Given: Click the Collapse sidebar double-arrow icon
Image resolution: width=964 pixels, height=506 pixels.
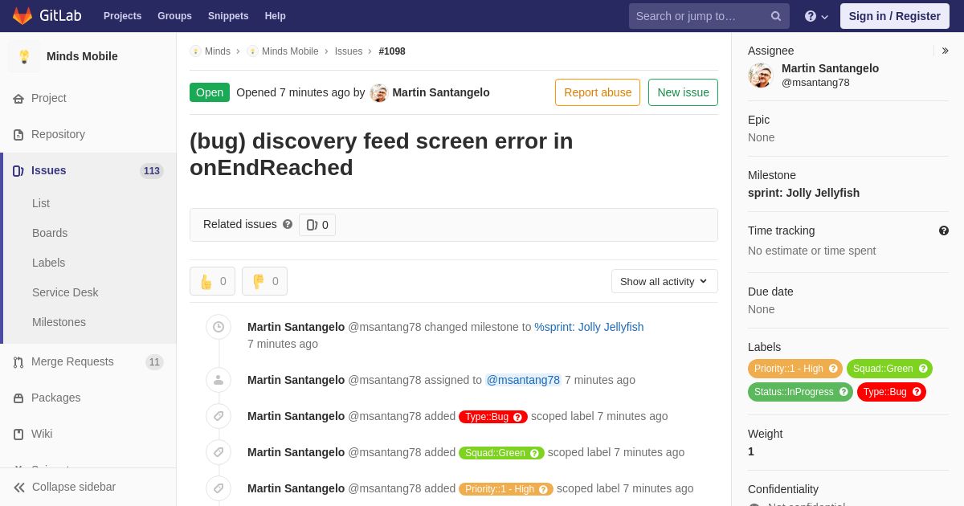Looking at the screenshot, I should tap(19, 488).
